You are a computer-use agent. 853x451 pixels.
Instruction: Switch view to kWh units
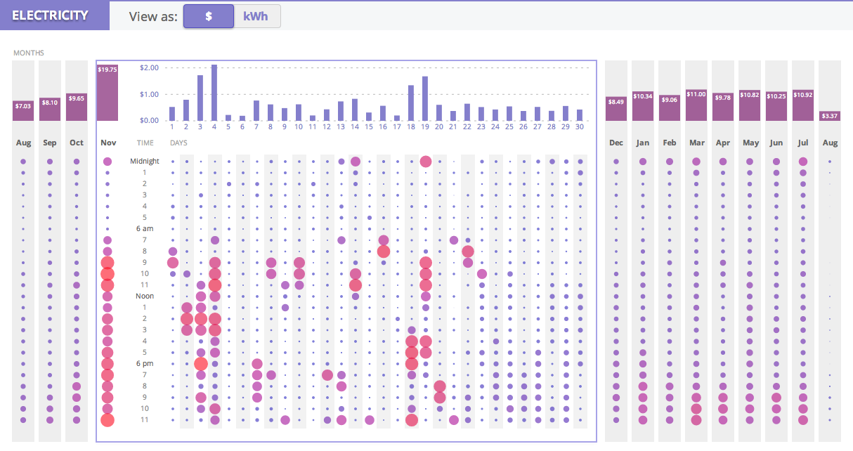(256, 16)
